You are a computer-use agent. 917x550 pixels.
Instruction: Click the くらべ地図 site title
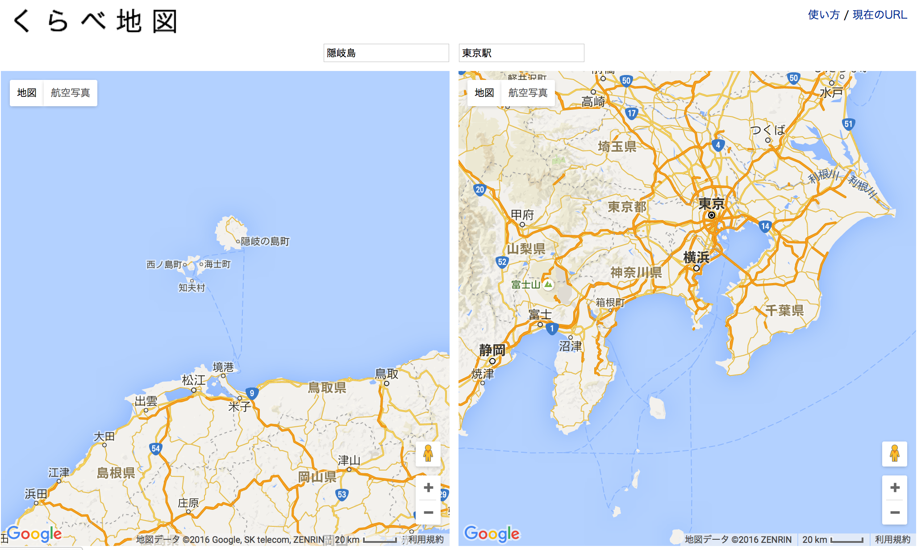point(95,21)
